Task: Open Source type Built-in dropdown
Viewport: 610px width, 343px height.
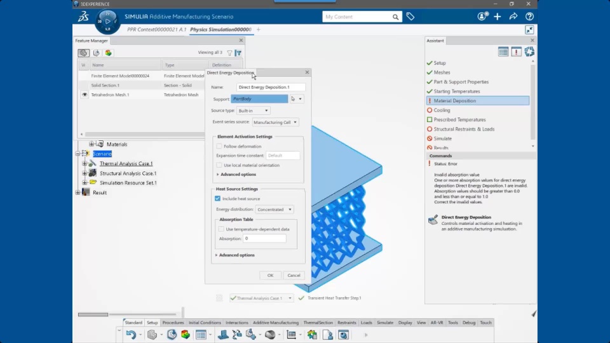Action: [254, 111]
